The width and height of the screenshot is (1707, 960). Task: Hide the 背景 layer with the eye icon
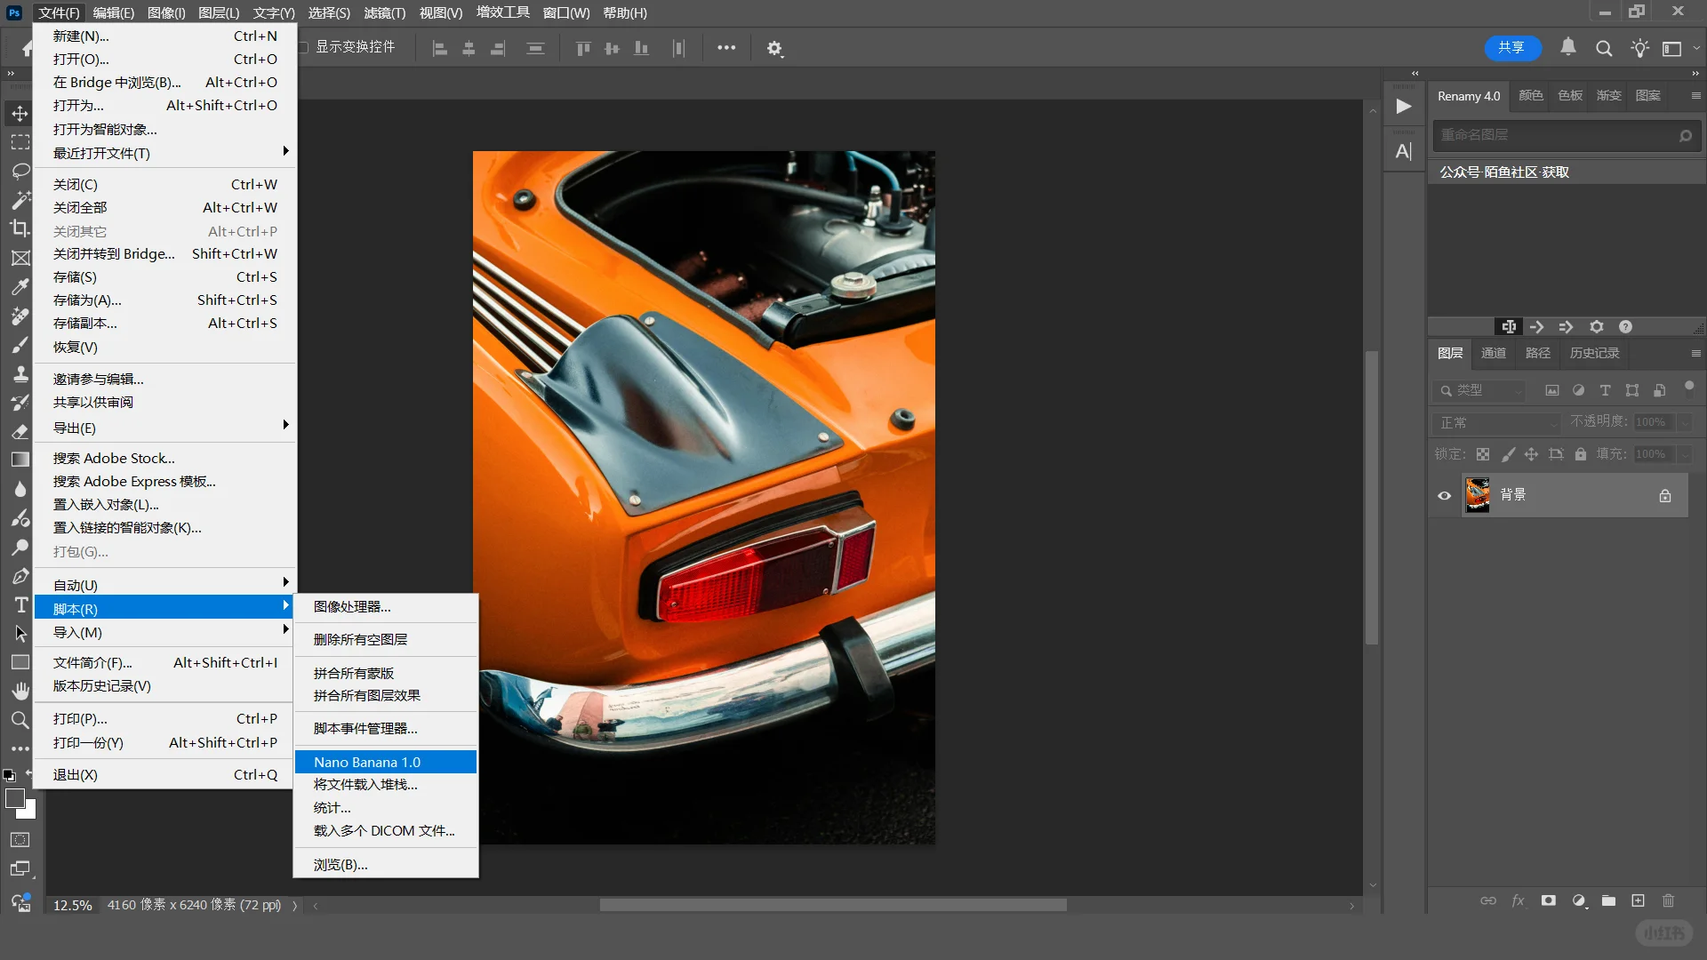[1444, 496]
